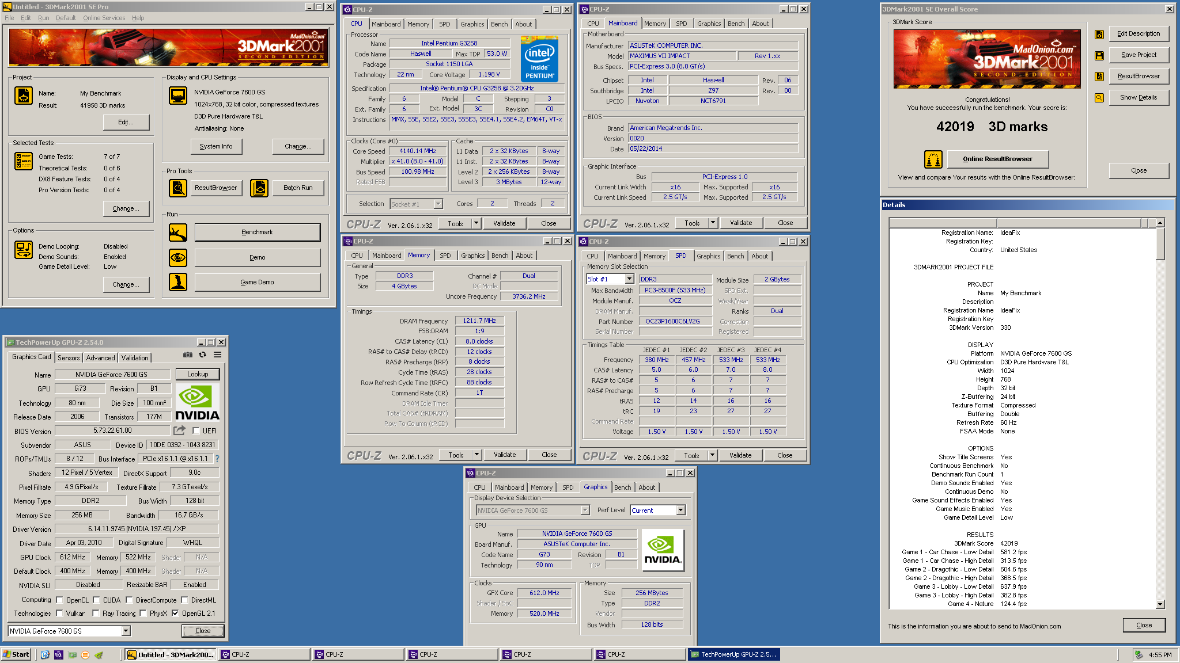1180x663 pixels.
Task: Click the Benchmark run icon
Action: tap(177, 233)
